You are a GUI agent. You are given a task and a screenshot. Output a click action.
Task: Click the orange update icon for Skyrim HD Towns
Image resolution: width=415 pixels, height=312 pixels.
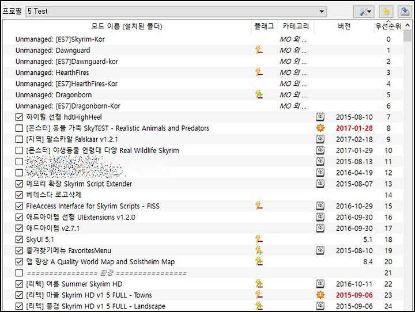click(x=320, y=295)
